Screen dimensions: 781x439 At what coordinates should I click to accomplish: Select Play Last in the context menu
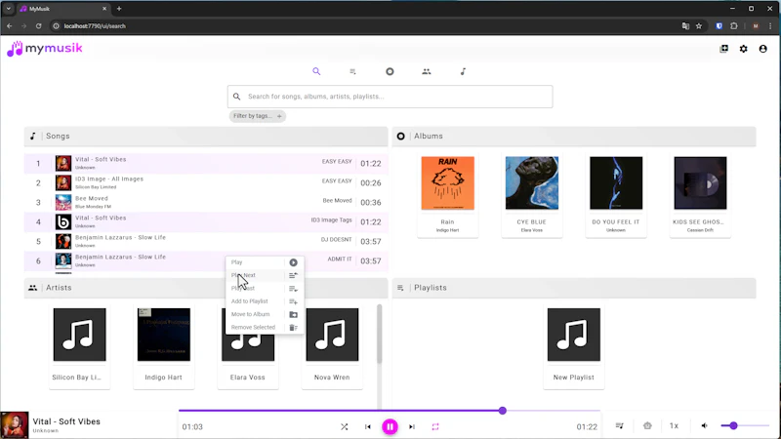tap(265, 288)
